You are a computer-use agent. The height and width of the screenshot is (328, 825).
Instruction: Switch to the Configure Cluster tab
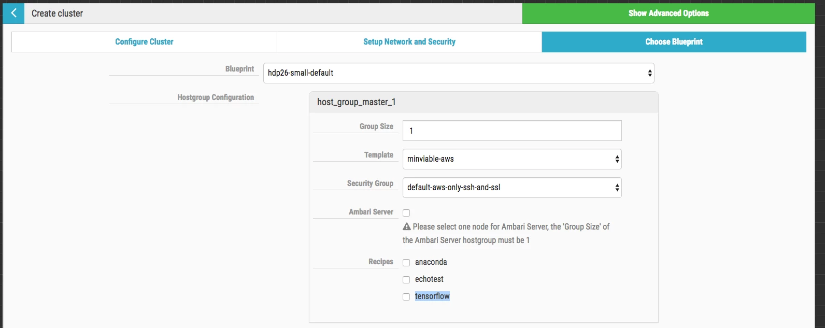tap(144, 41)
